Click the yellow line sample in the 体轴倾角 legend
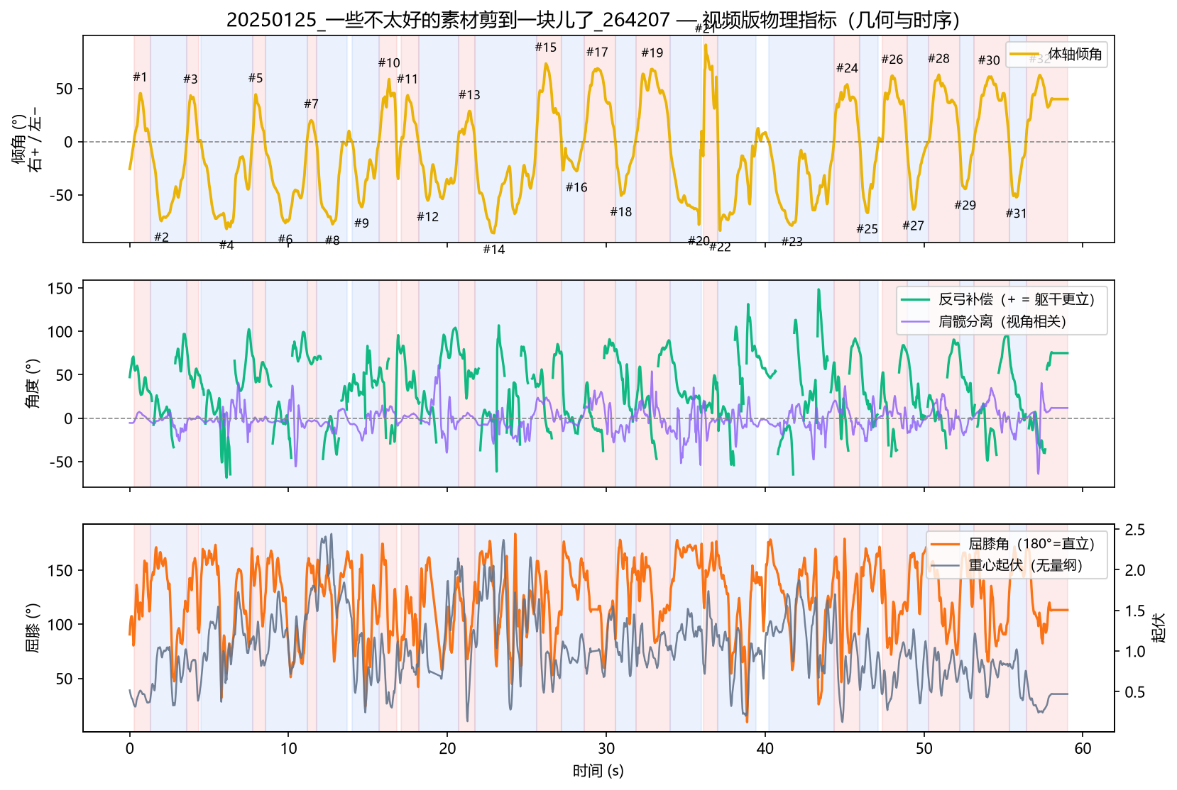The width and height of the screenshot is (1177, 790). [x=1025, y=55]
